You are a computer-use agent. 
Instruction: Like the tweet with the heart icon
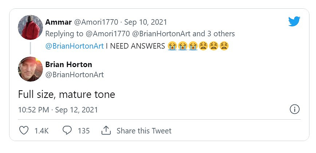(24, 131)
